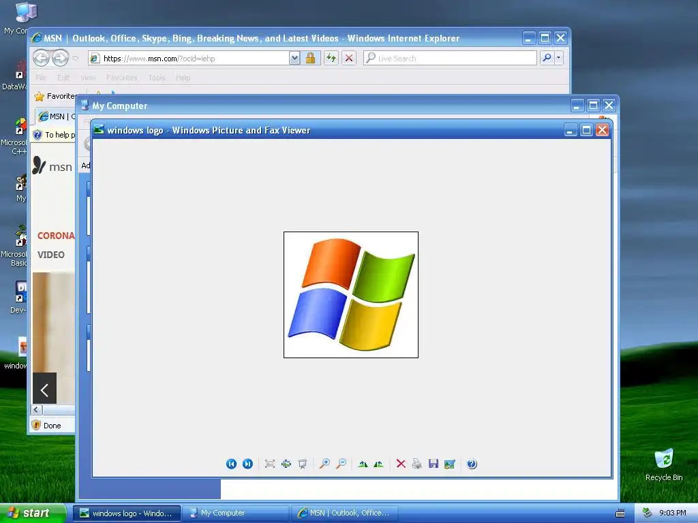Switch to windows logo taskbar button
The image size is (698, 523).
pos(127,513)
